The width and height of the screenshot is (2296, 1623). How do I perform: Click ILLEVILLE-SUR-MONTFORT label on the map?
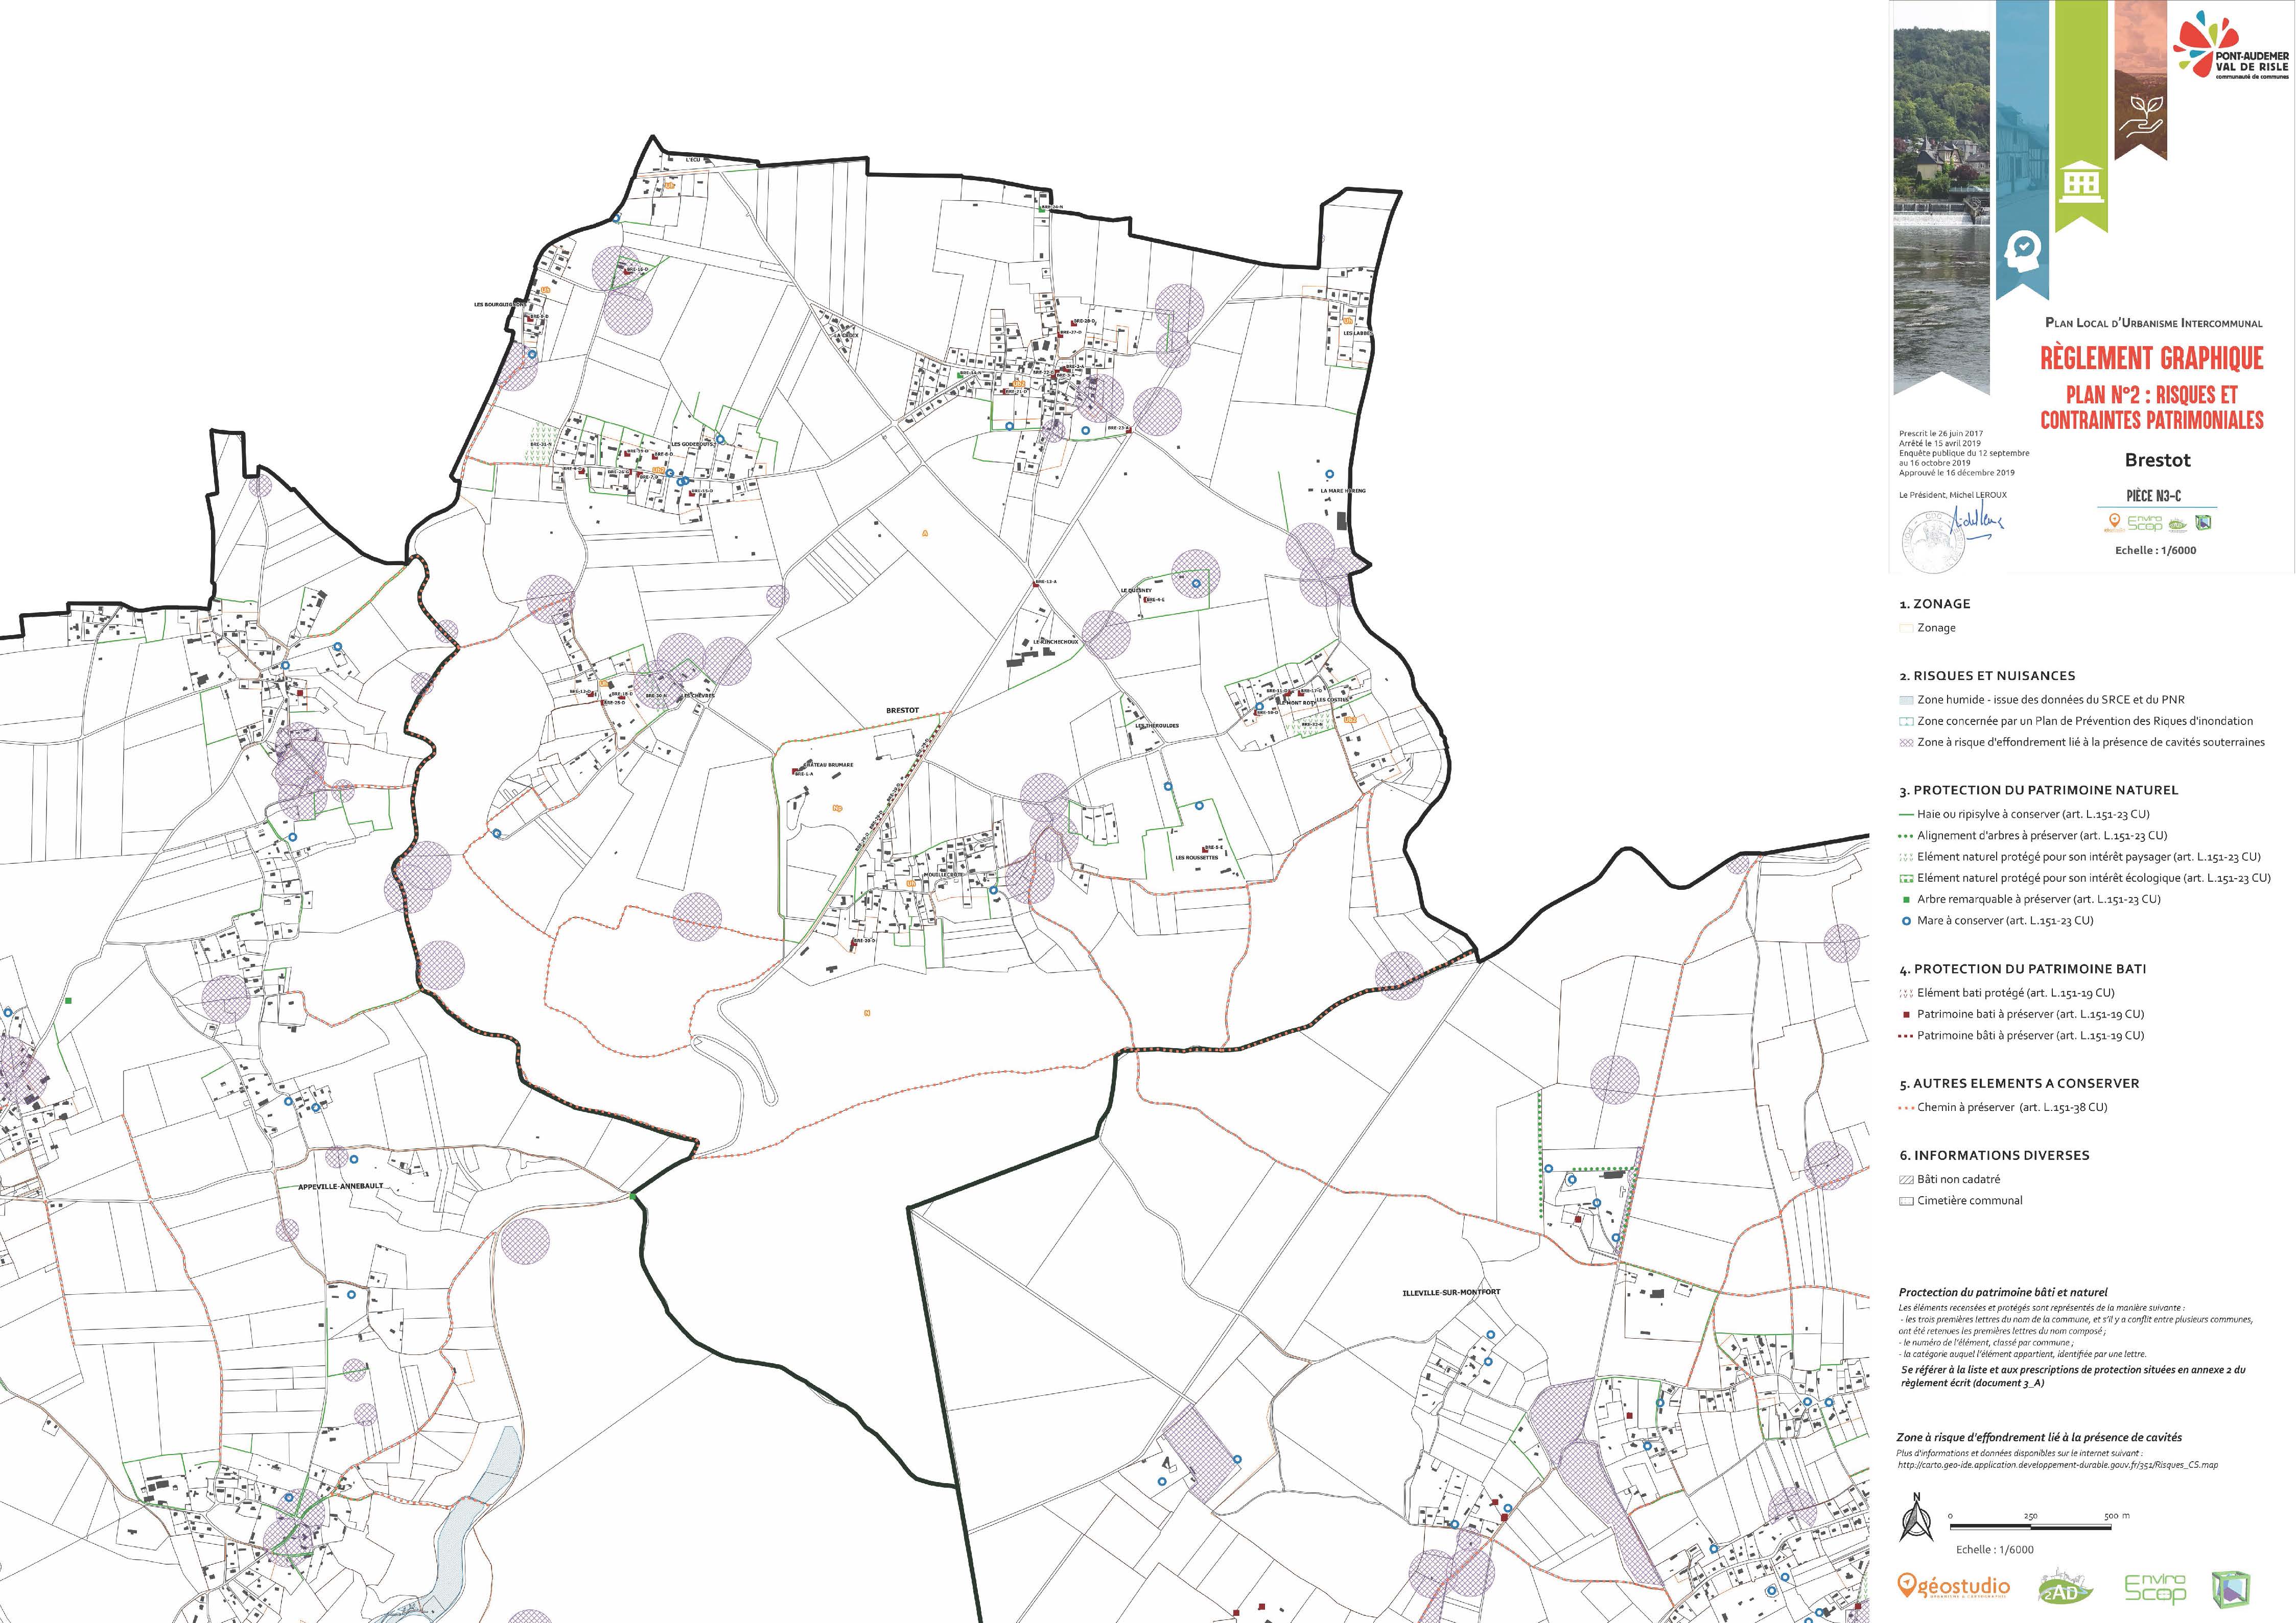click(x=1451, y=1292)
